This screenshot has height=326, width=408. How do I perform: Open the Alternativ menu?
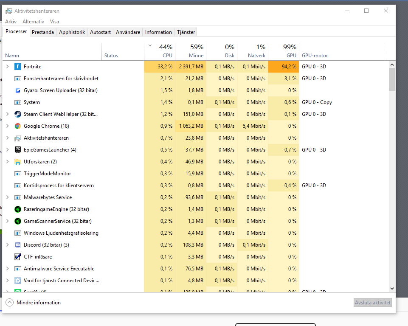pyautogui.click(x=33, y=22)
